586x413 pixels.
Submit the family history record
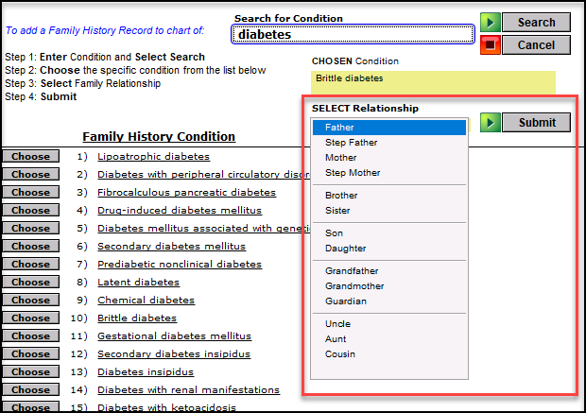coord(536,122)
